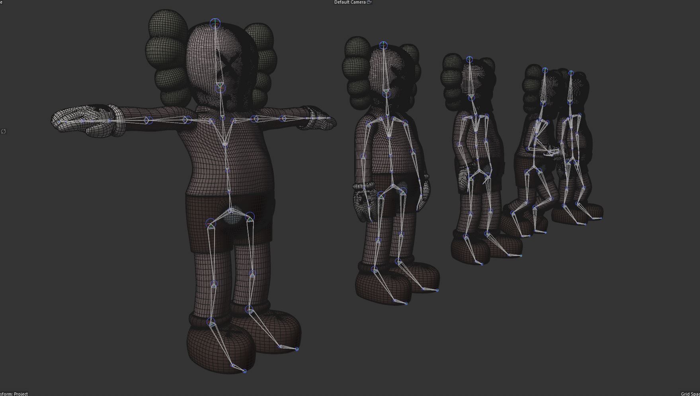The width and height of the screenshot is (700, 396).
Task: Click the "Default Camera" viewport label
Action: click(x=350, y=2)
